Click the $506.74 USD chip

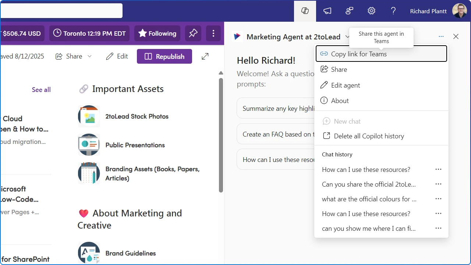tap(22, 33)
